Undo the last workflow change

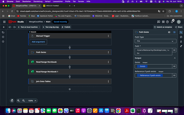pos(10,27)
